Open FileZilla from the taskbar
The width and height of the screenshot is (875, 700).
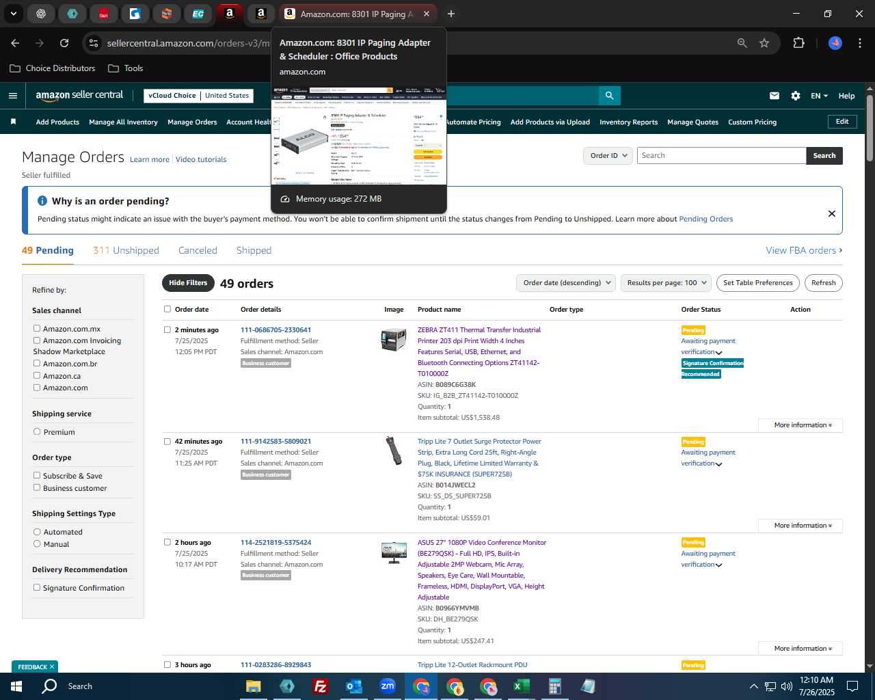tap(320, 686)
